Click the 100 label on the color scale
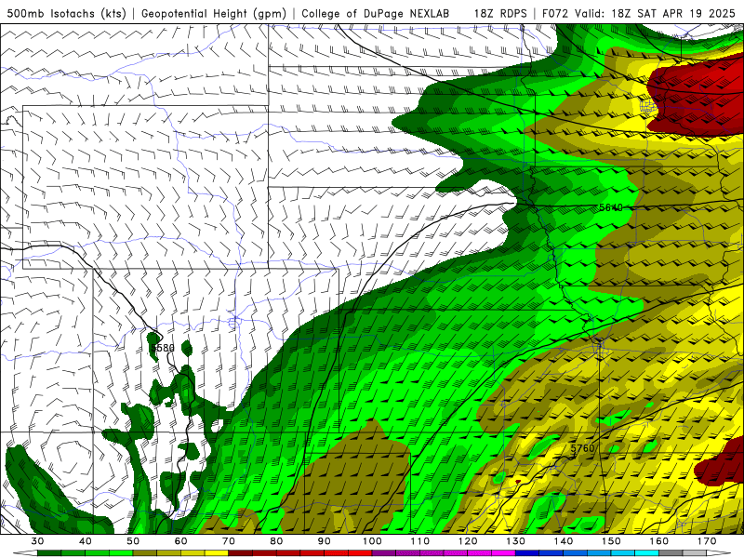 pos(372,541)
